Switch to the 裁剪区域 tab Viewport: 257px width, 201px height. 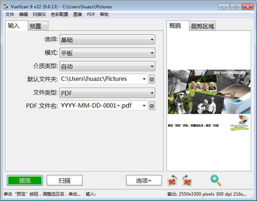(202, 26)
